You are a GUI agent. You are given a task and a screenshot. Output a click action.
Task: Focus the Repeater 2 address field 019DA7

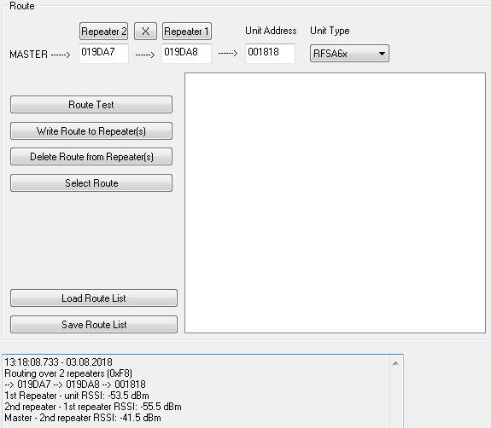(x=103, y=53)
